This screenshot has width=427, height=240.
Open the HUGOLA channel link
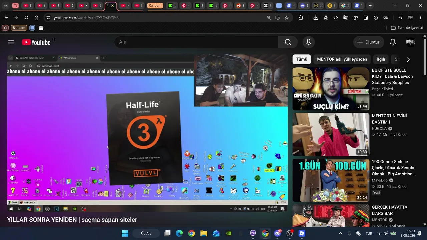coord(379,129)
